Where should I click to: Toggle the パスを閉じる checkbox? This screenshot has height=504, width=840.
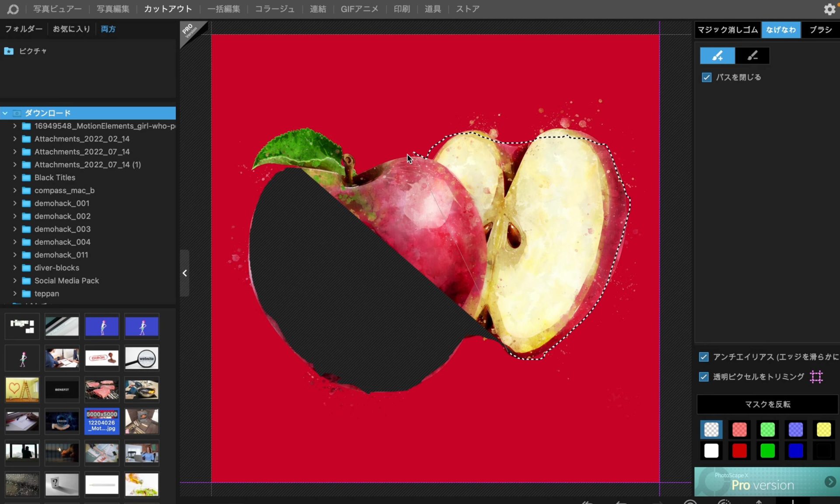click(x=707, y=77)
